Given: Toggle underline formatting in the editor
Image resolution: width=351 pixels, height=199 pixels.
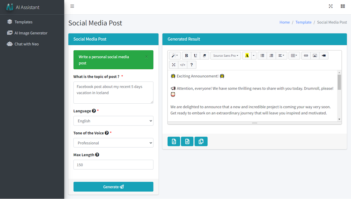Looking at the screenshot, I should [195, 56].
